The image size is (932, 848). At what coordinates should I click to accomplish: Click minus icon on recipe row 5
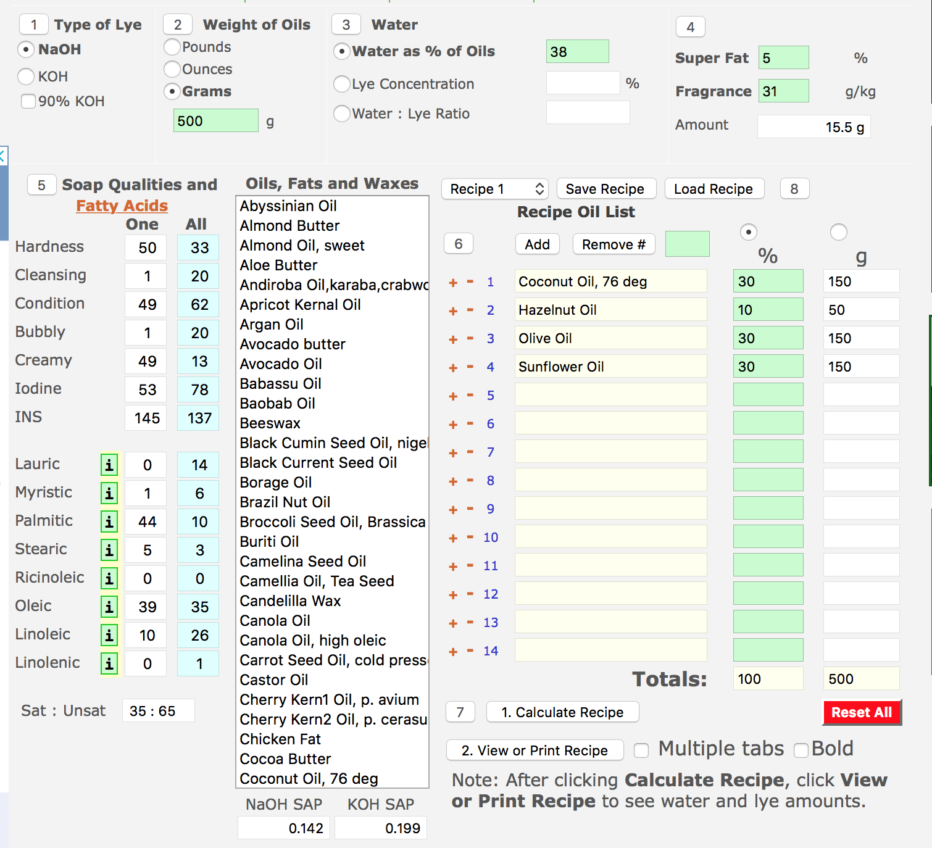[x=470, y=395]
